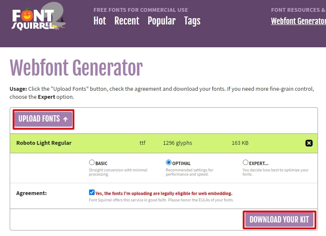Go to Popular fonts
The width and height of the screenshot is (326, 236).
pos(162,21)
